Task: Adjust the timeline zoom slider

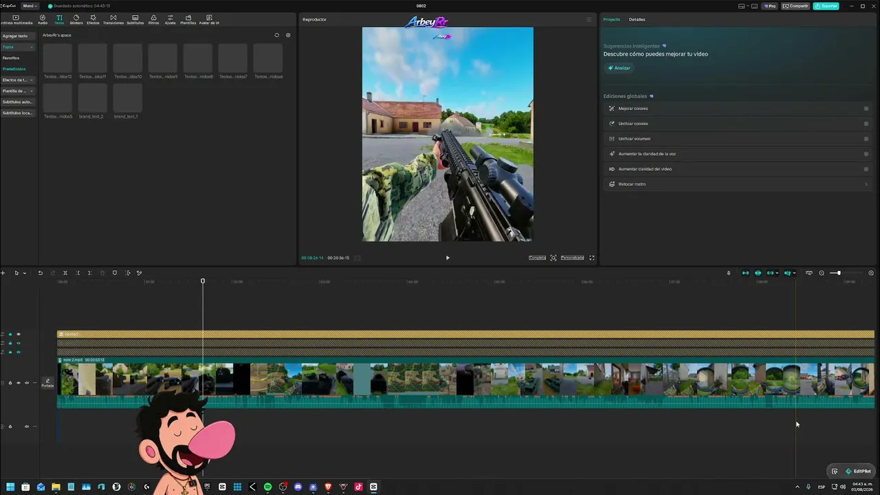Action: point(838,273)
